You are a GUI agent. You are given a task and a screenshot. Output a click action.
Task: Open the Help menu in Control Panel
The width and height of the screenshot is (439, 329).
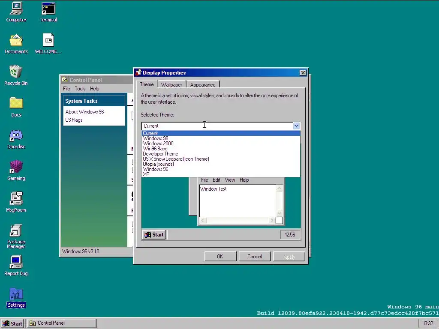94,89
